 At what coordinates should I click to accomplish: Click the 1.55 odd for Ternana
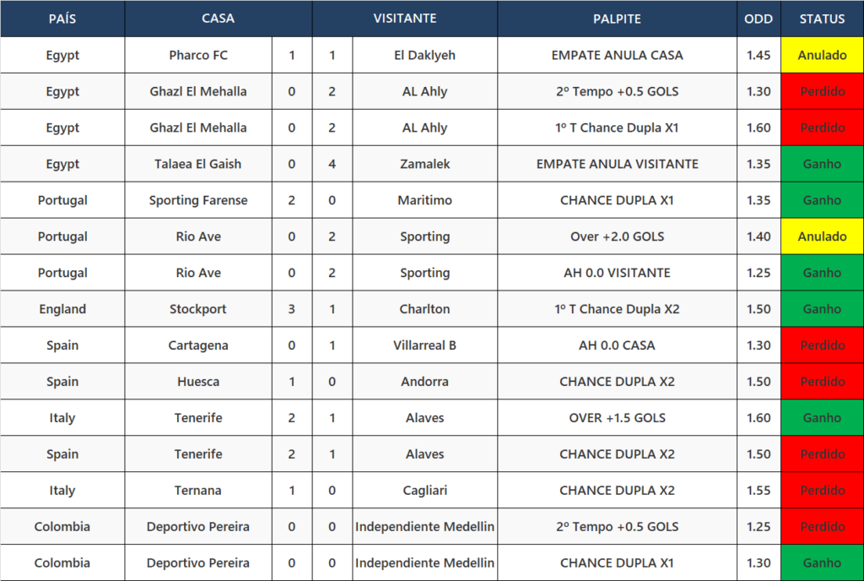pos(759,490)
